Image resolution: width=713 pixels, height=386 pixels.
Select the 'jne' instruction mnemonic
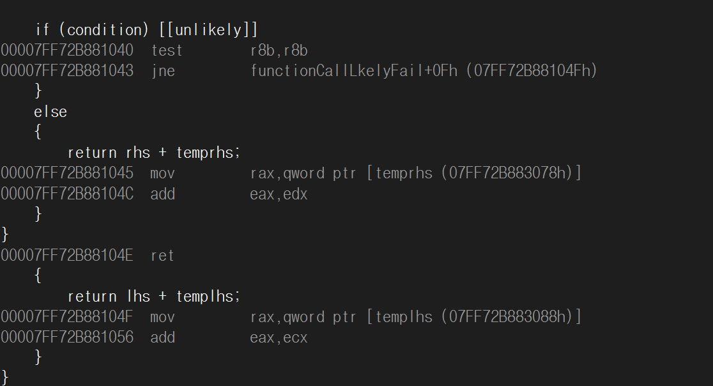163,71
